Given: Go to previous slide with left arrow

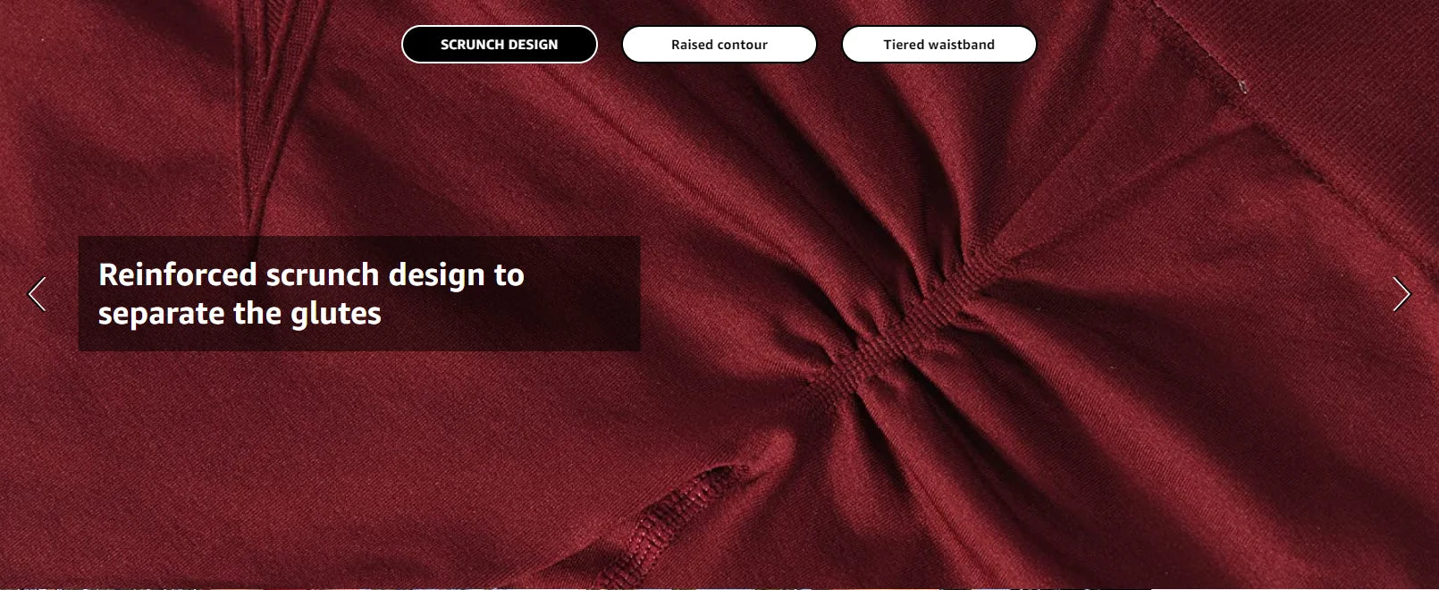Looking at the screenshot, I should tap(37, 294).
